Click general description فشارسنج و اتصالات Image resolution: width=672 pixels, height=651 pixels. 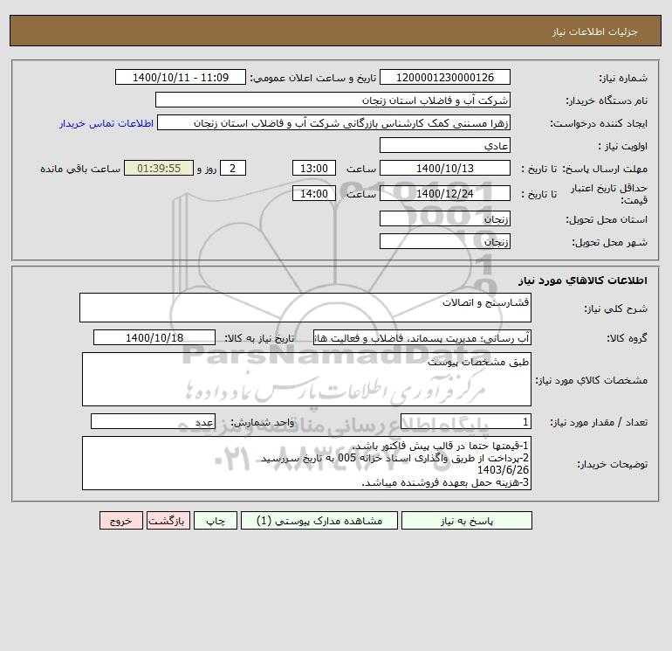[305, 308]
